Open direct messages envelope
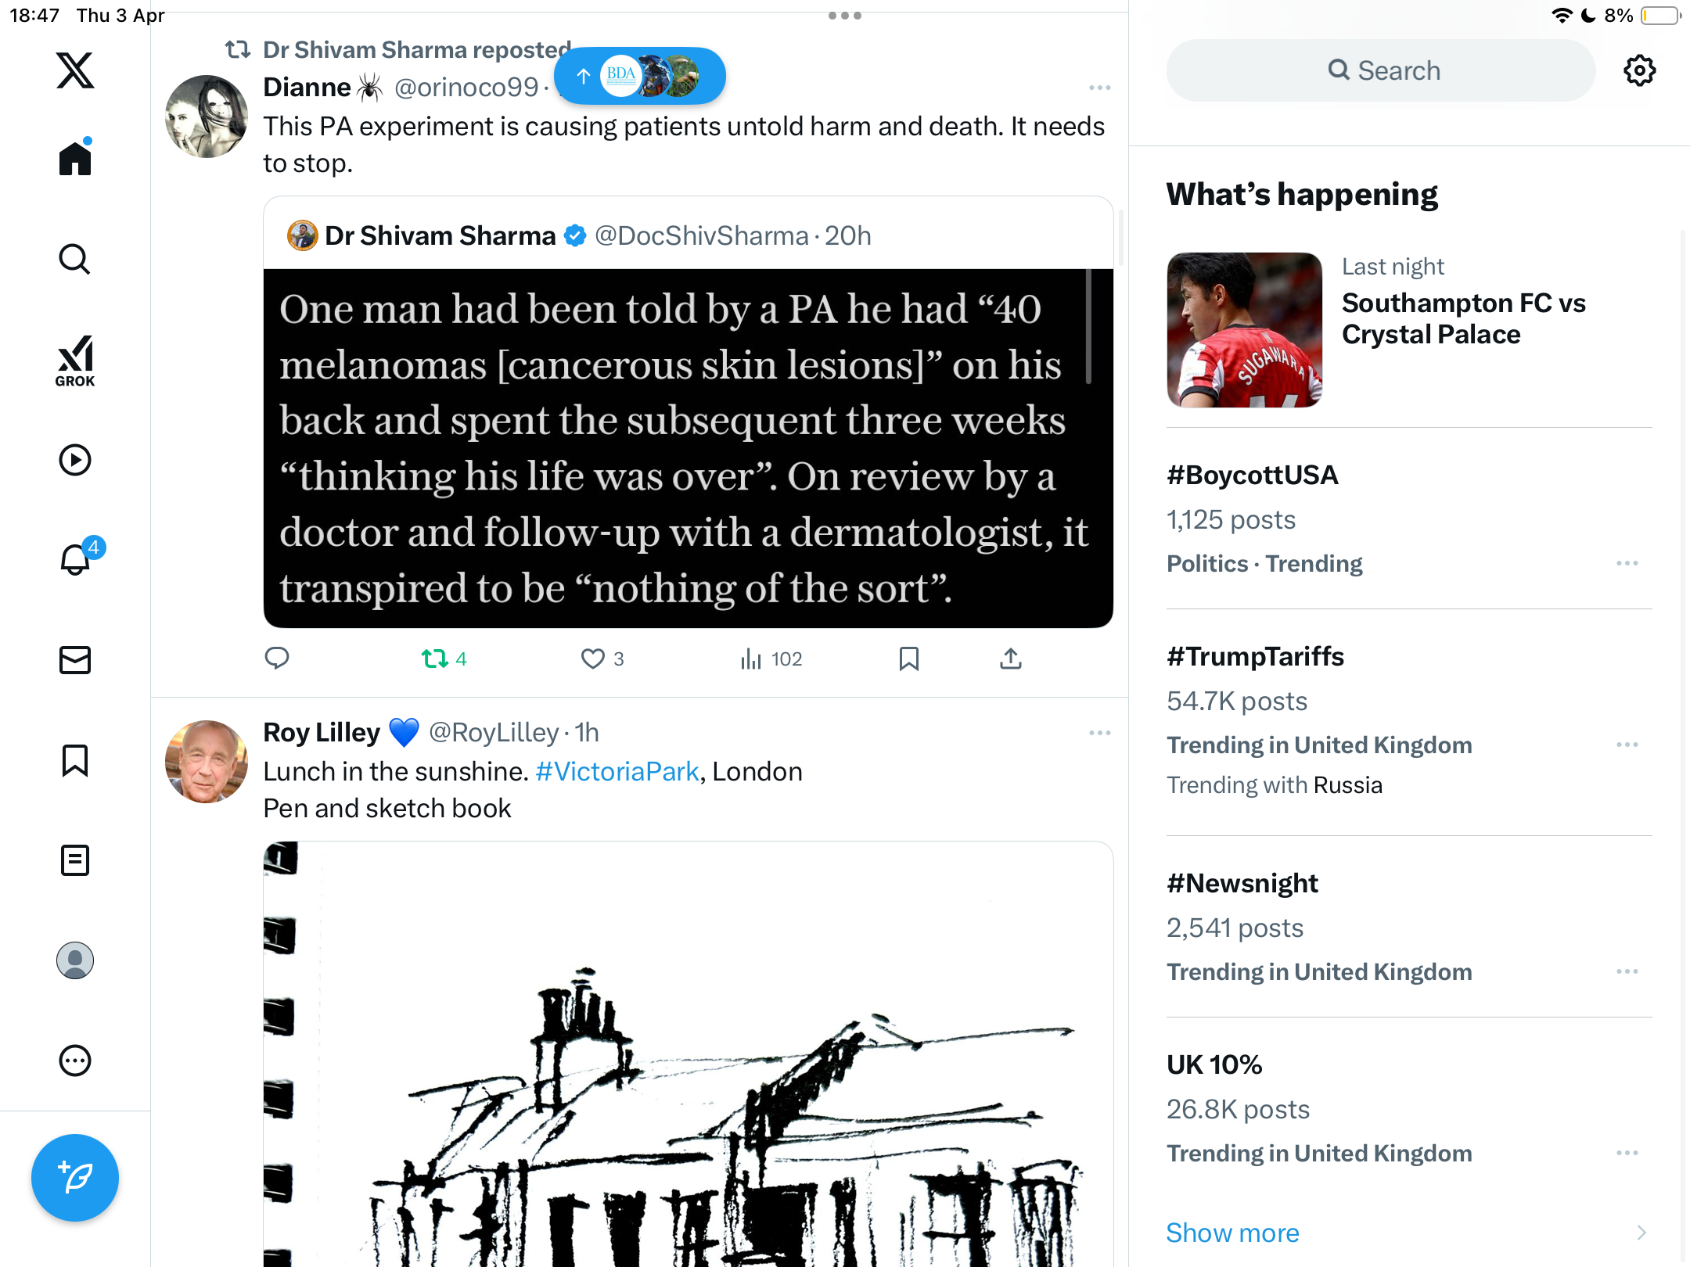 (75, 660)
